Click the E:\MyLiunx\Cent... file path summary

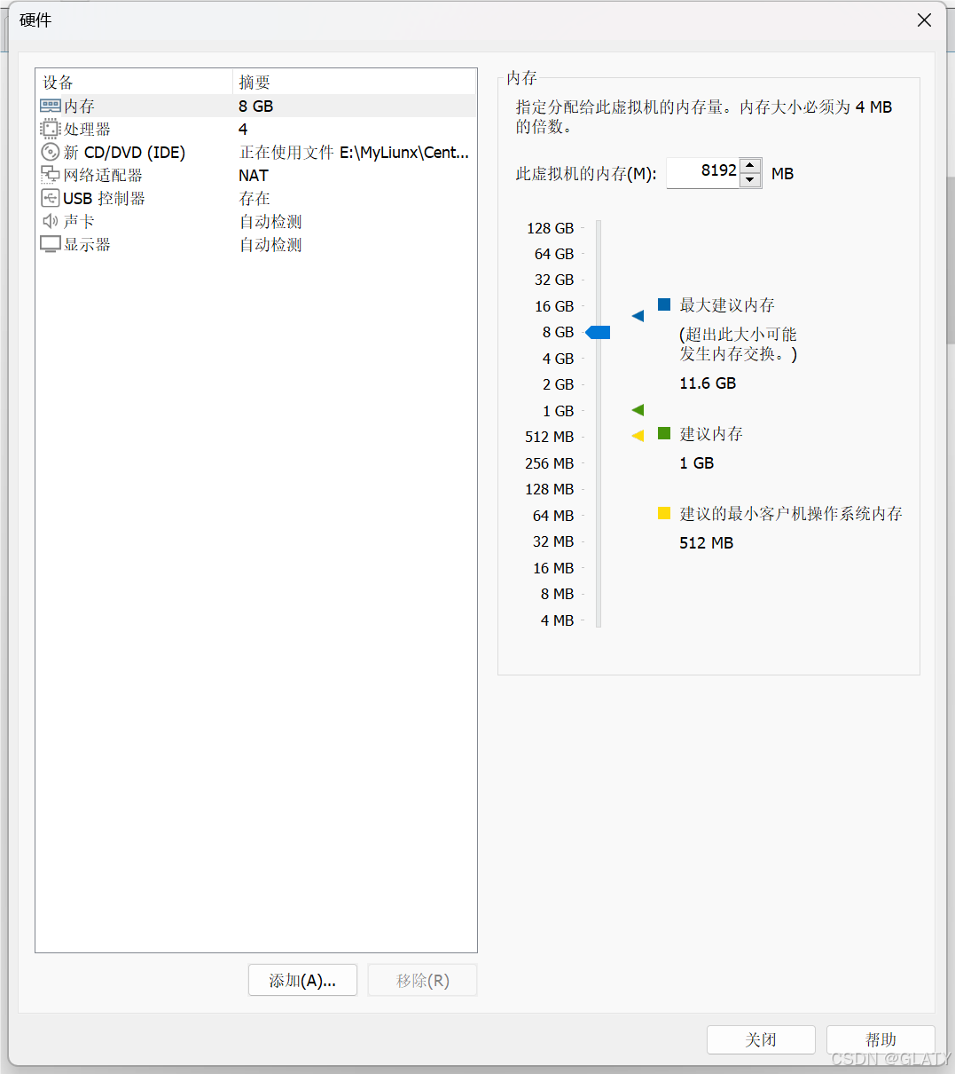pos(355,153)
